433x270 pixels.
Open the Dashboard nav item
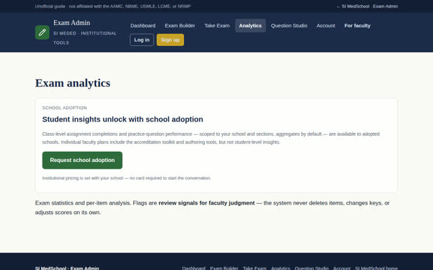(x=143, y=26)
